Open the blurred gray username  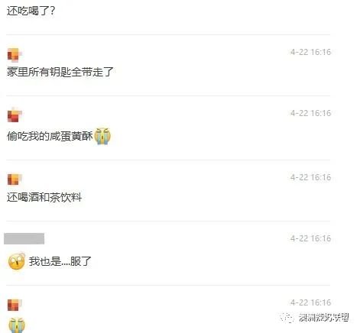click(x=24, y=238)
